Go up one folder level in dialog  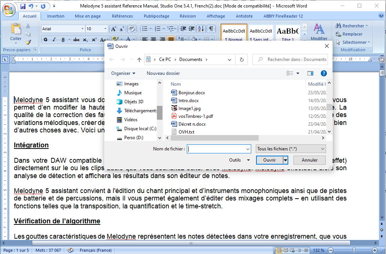(139, 59)
